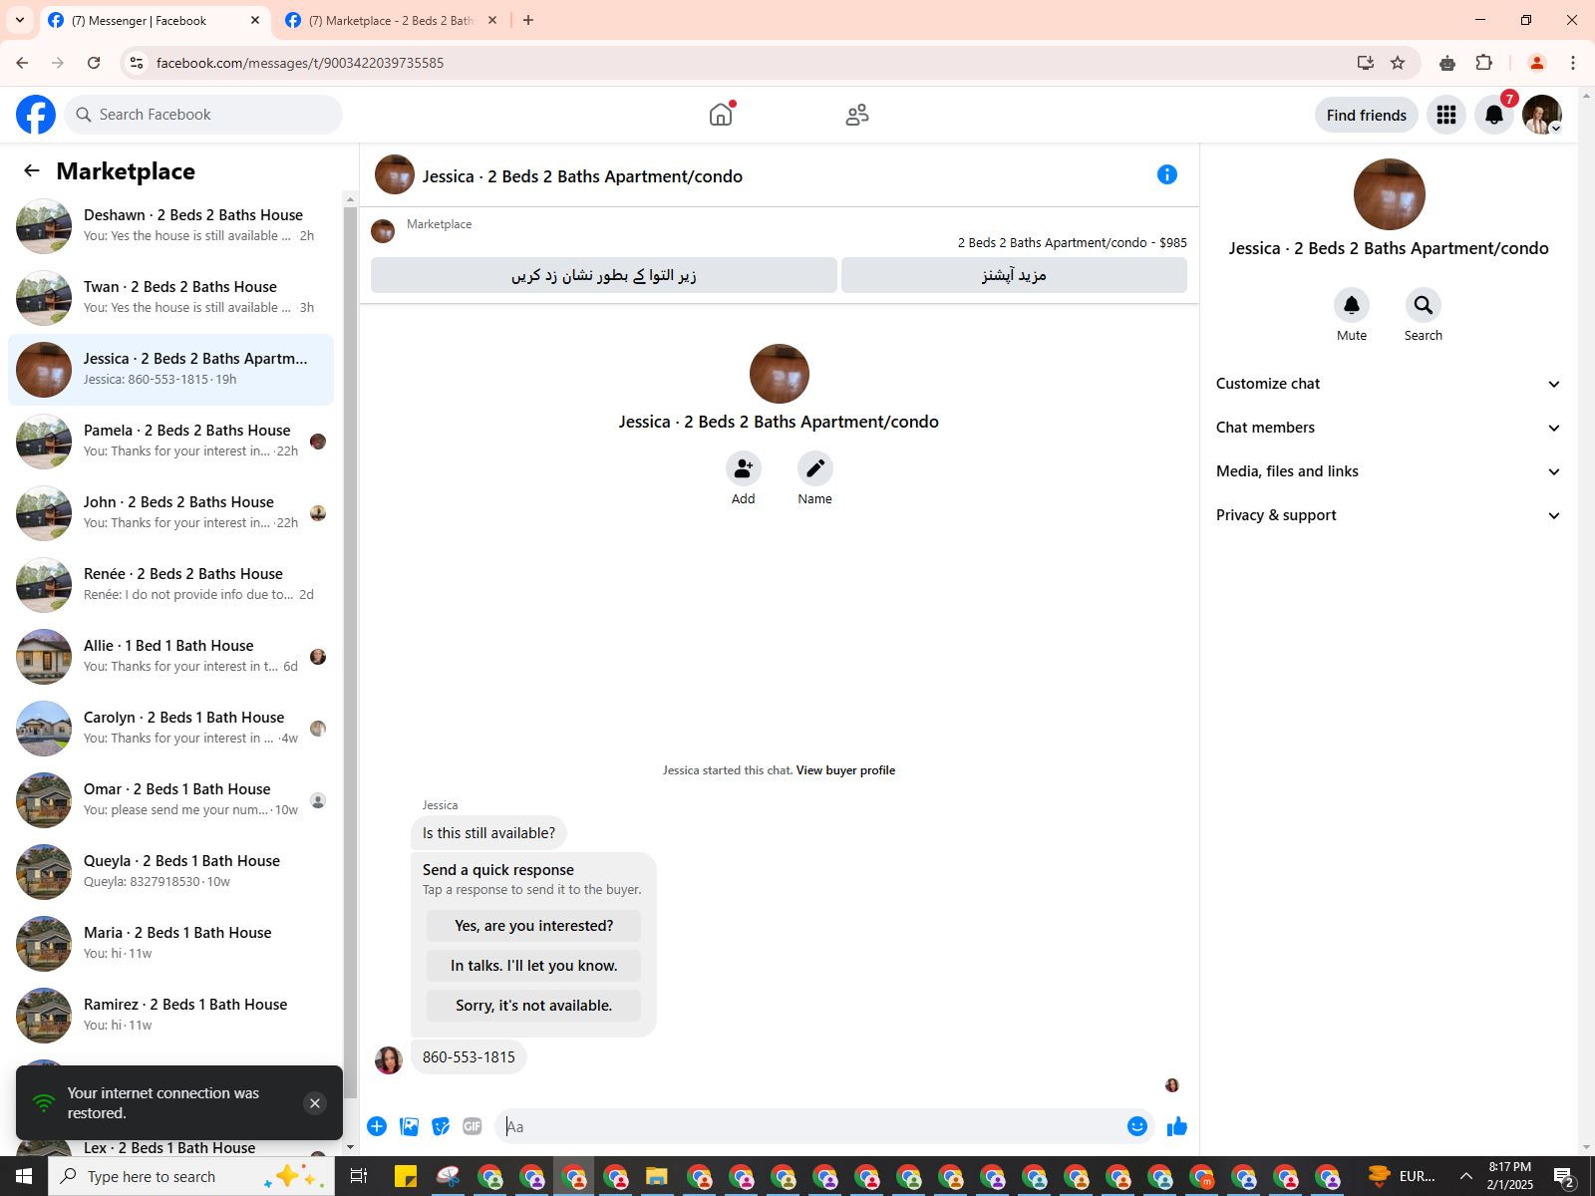Open the Windows action center icon
Screen dimensions: 1595x1196
click(x=1564, y=1176)
